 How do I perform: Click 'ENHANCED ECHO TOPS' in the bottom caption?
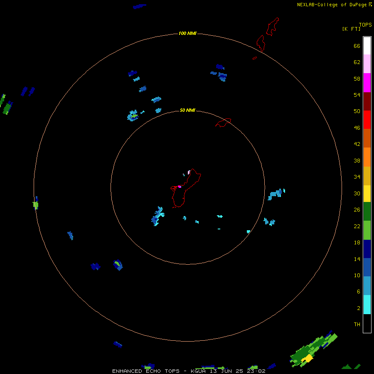[x=146, y=371]
